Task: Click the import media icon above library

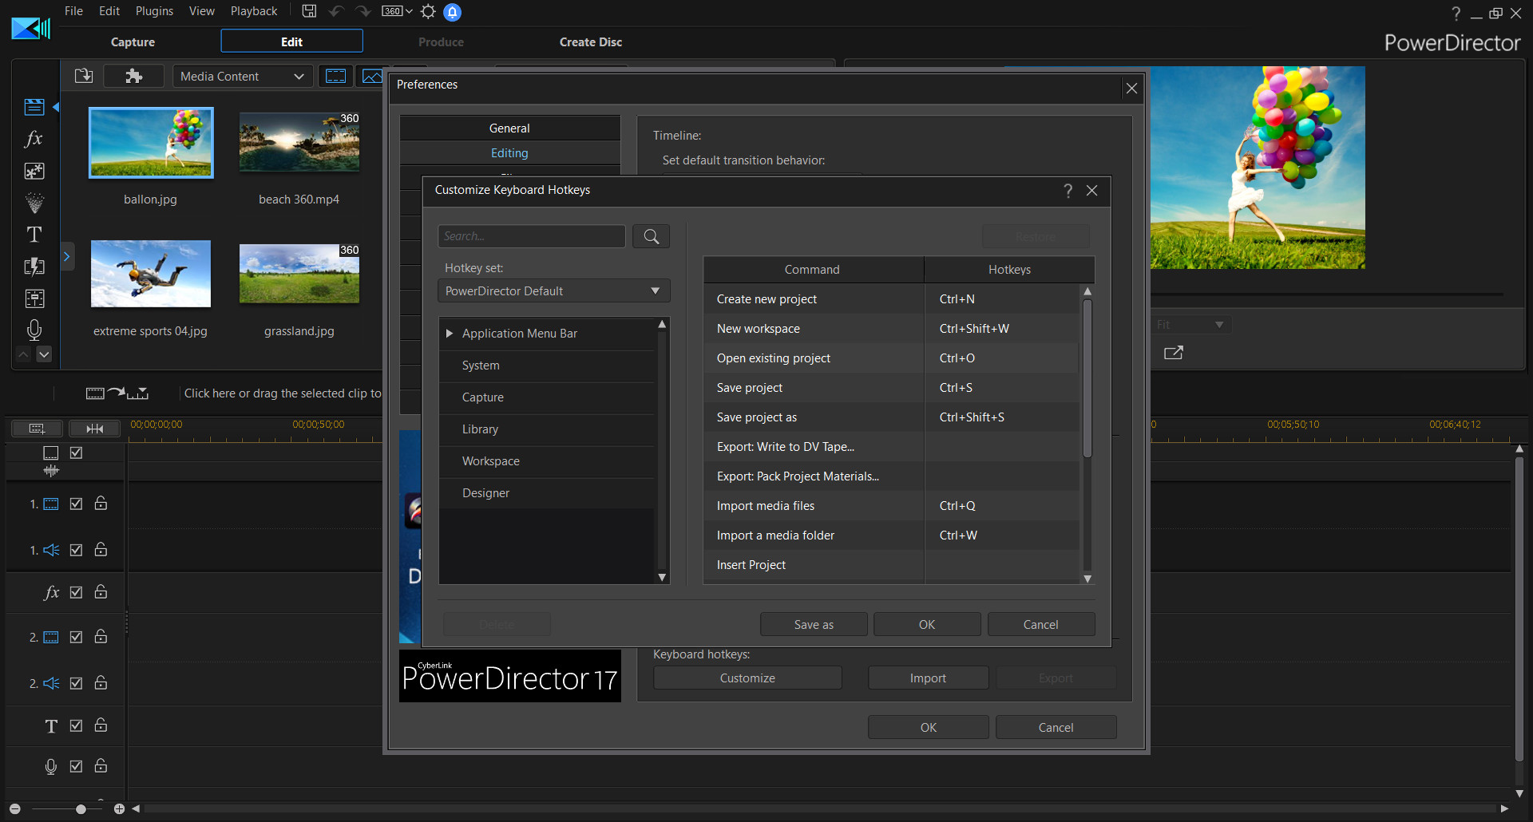Action: click(83, 75)
